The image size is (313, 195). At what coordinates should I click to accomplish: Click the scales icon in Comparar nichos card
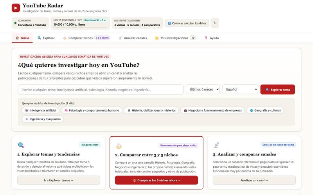(x=119, y=146)
